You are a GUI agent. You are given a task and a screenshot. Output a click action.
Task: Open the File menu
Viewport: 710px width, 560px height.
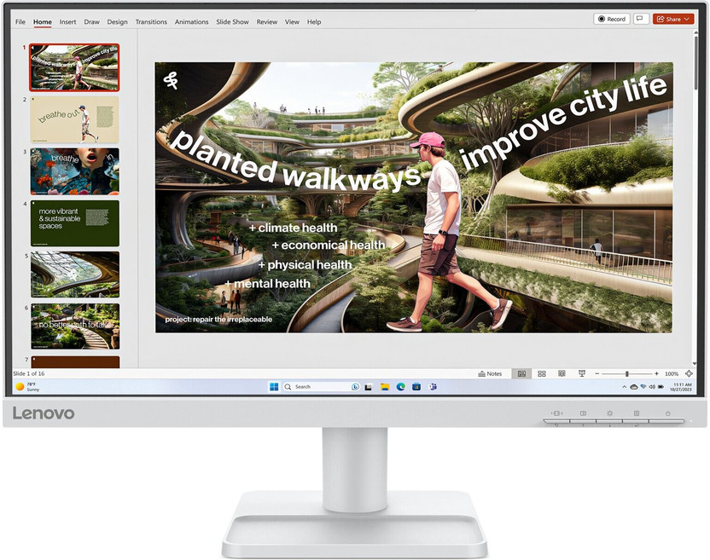20,21
